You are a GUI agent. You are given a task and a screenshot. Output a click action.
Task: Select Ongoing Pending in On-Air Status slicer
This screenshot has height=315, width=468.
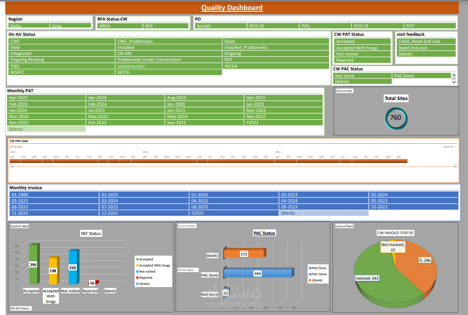62,60
